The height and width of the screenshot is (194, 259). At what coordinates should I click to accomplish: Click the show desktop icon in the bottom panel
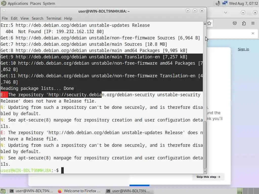tap(3, 191)
